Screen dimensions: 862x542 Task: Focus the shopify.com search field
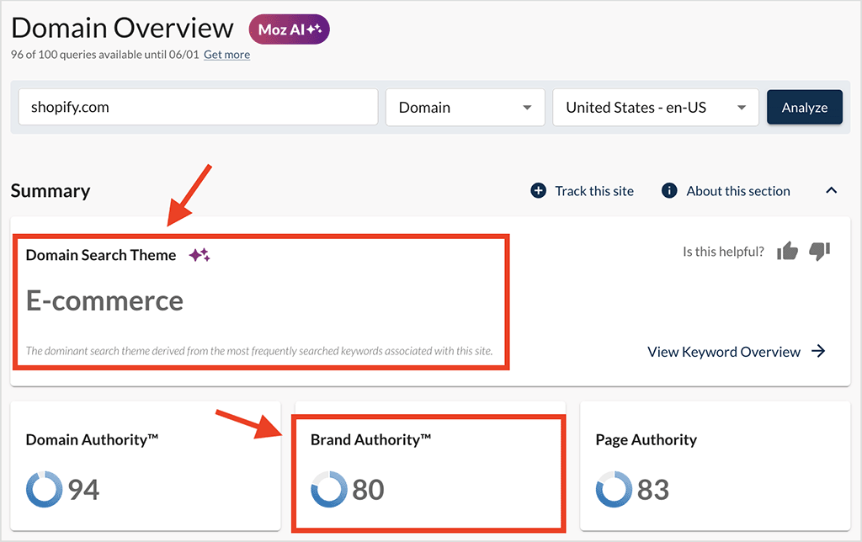198,107
